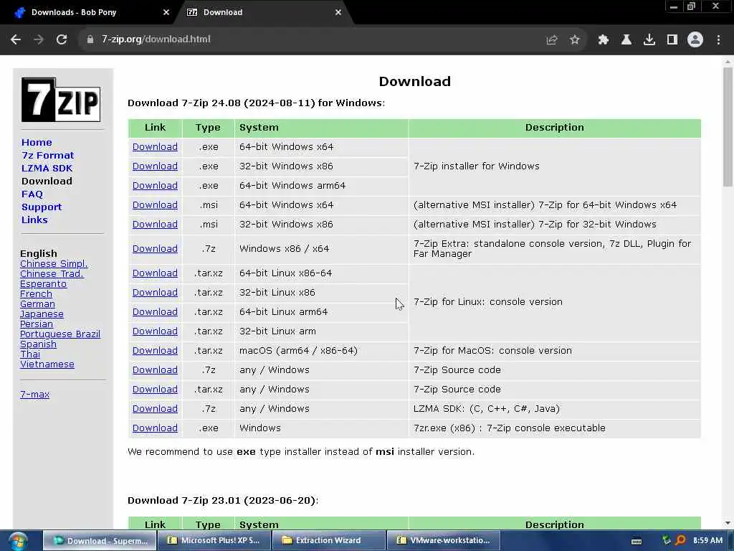This screenshot has height=551, width=734.
Task: Go to the Home sidebar link
Action: pos(37,143)
